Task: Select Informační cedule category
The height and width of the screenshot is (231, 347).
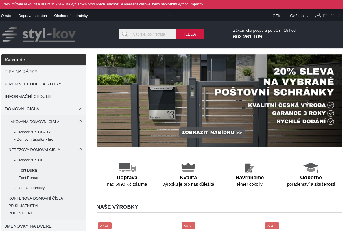Action: [x=44, y=96]
